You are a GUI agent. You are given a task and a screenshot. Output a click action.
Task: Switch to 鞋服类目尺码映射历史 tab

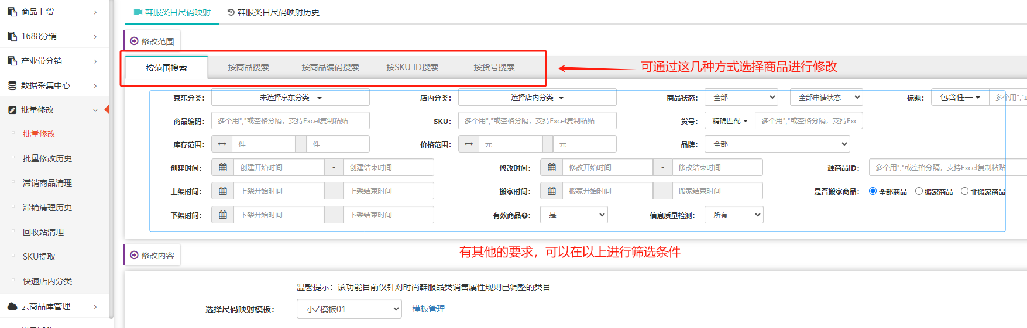[273, 12]
